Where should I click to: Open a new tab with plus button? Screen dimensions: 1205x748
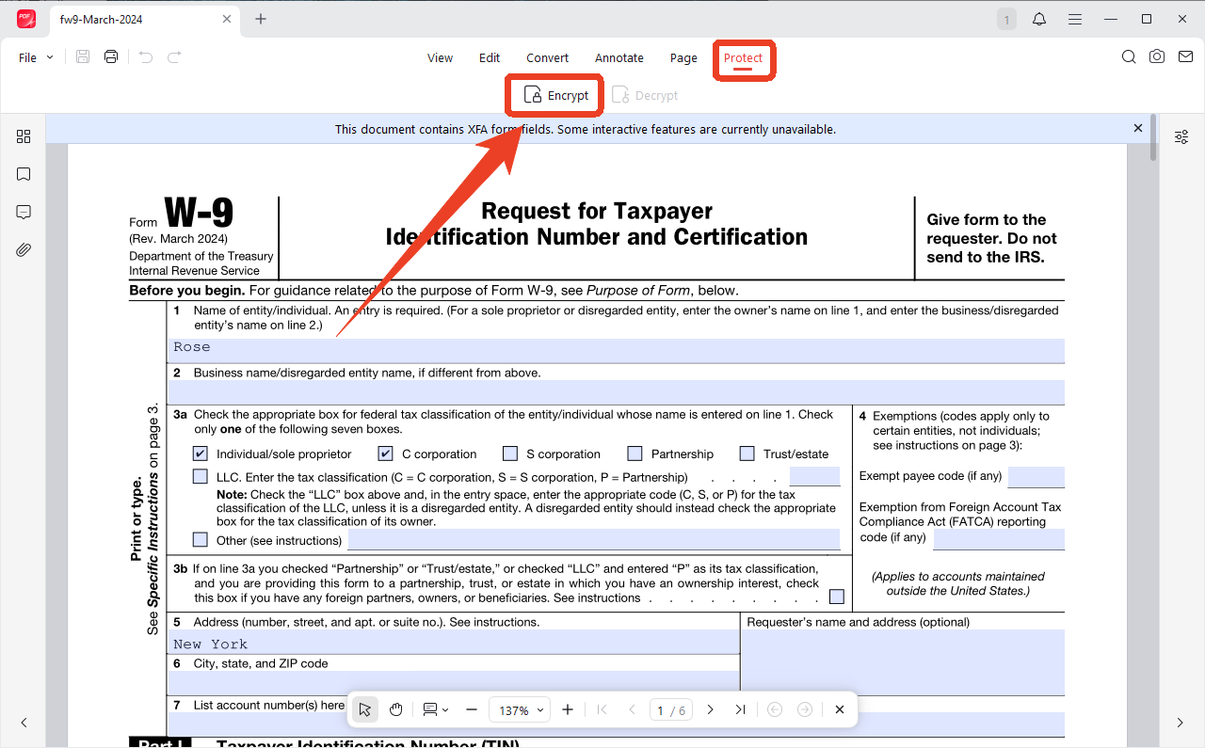261,19
